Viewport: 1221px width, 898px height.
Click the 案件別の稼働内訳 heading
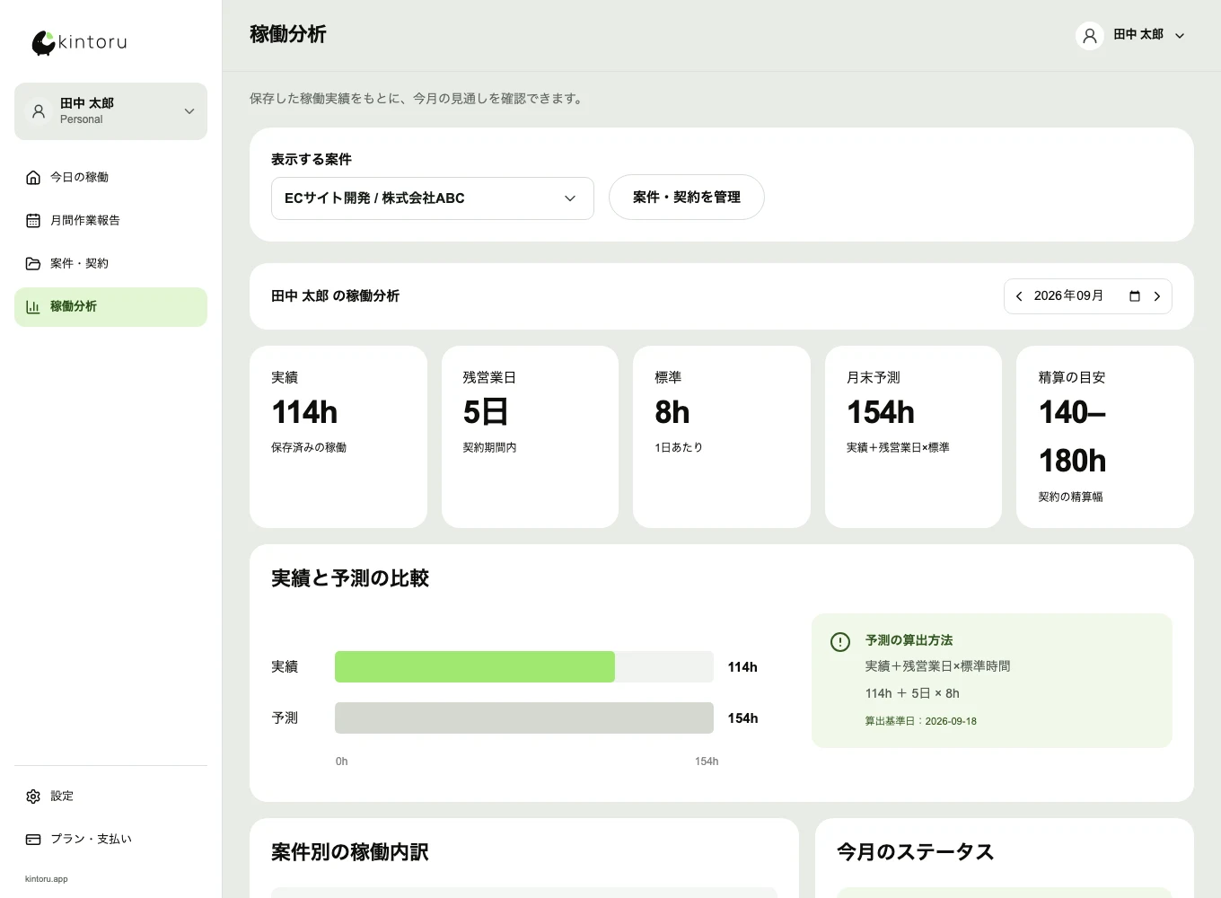[350, 852]
